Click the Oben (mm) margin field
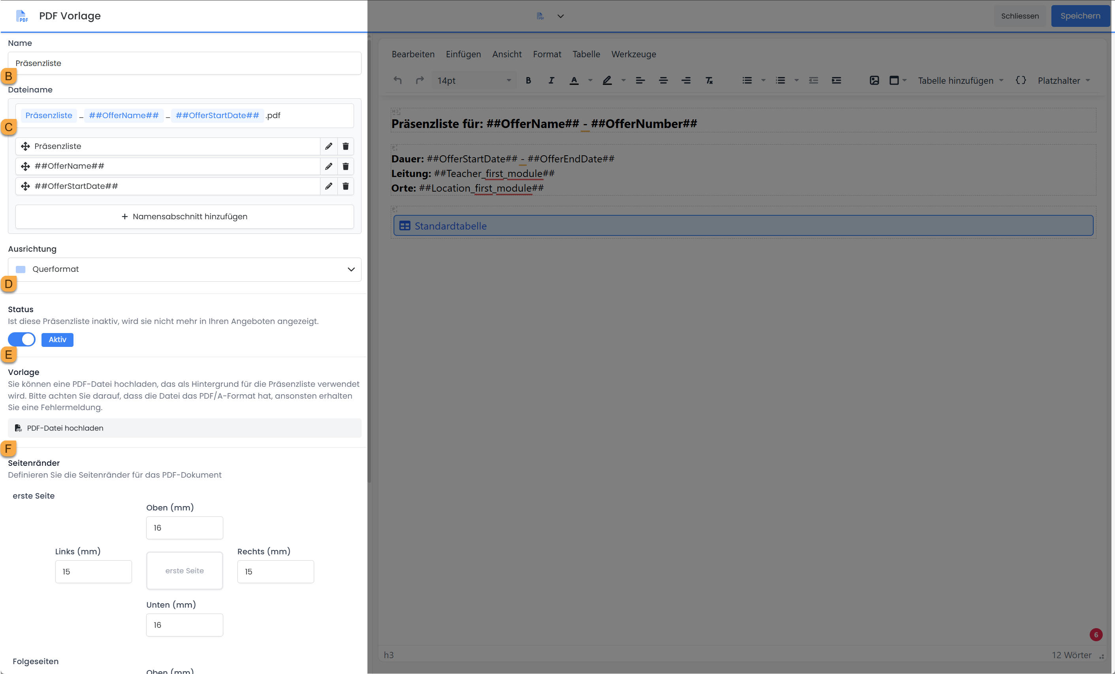Screen dimensions: 1115x674 [184, 527]
